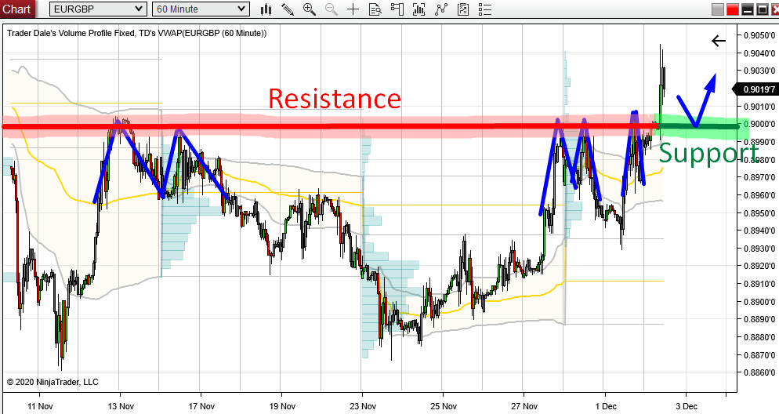Open the Indicators icon
Screen dimensions: 779x414
pyautogui.click(x=440, y=9)
